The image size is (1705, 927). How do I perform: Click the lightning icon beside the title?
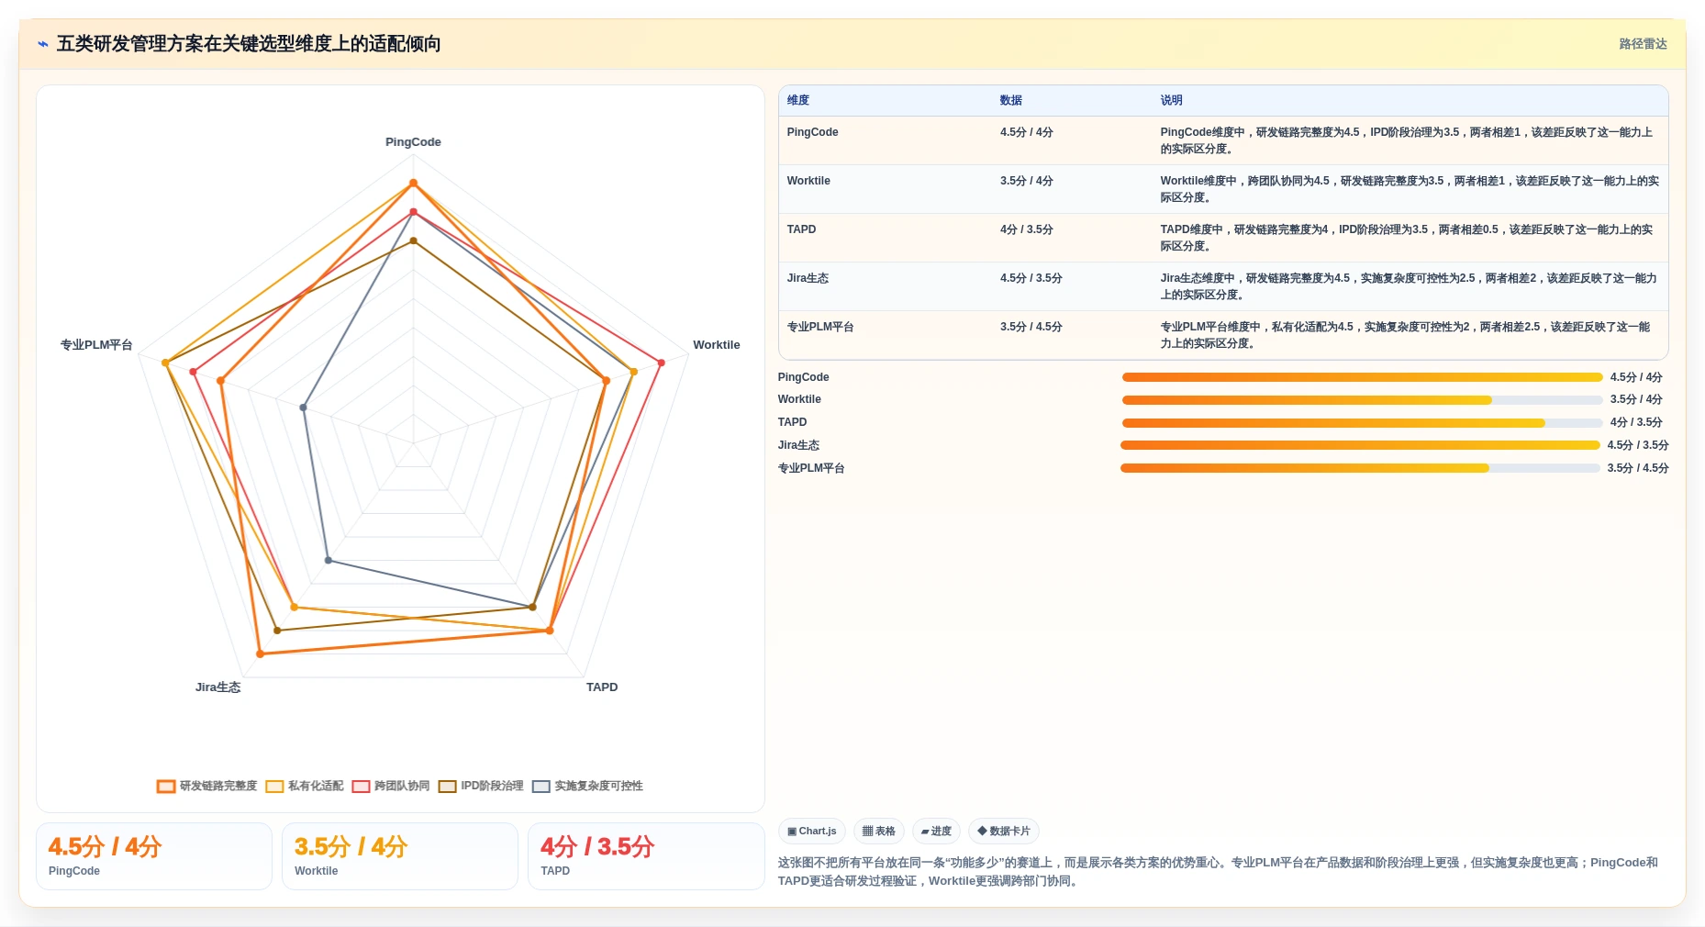click(43, 44)
